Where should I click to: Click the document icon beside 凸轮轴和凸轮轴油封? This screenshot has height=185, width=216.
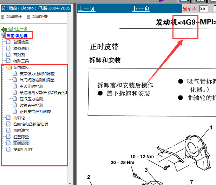point(8,124)
